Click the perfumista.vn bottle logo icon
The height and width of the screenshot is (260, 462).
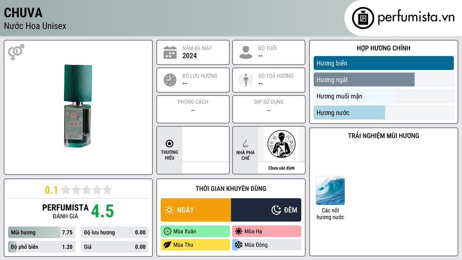point(363,18)
